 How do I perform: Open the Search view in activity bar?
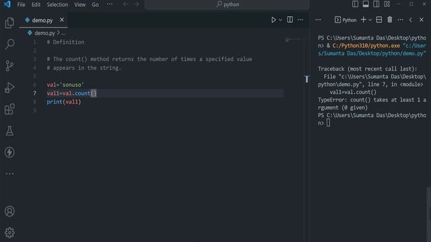[9, 44]
